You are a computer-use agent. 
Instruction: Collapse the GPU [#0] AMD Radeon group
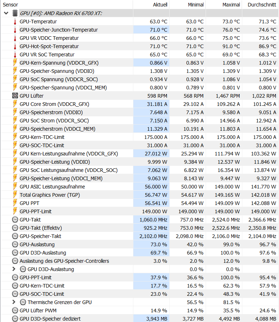coord(6,13)
